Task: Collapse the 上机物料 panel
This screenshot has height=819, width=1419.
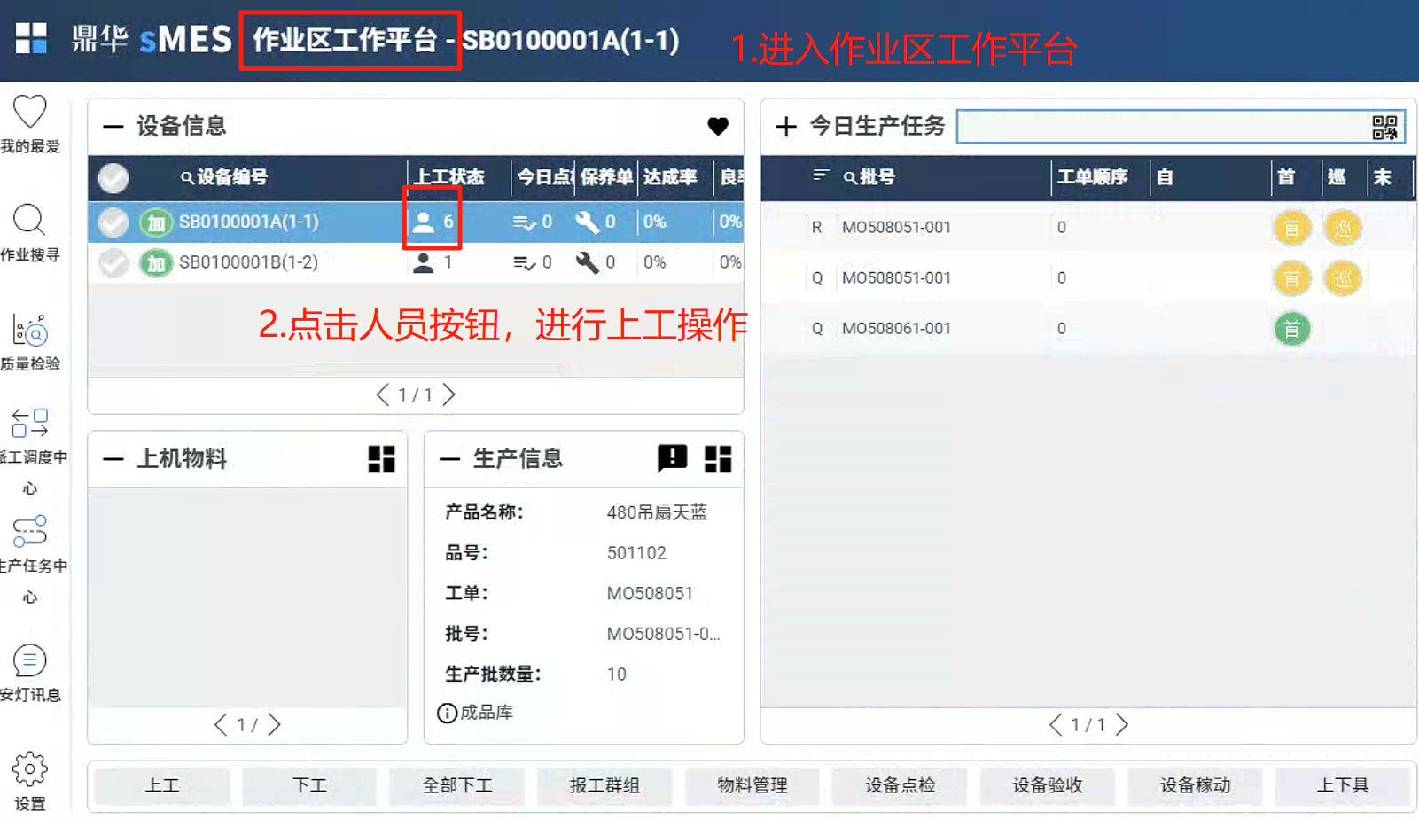Action: (x=113, y=459)
